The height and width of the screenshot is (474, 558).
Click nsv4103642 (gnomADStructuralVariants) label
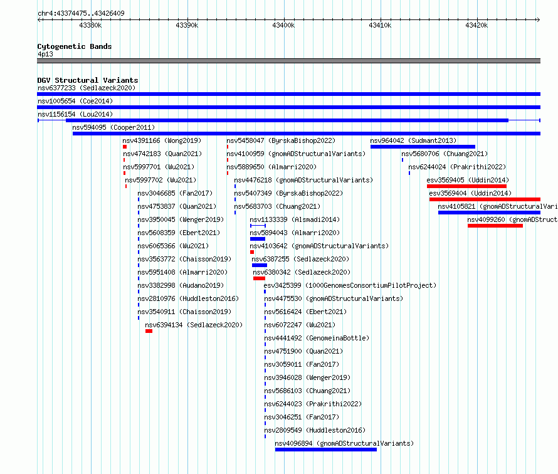pyautogui.click(x=319, y=246)
